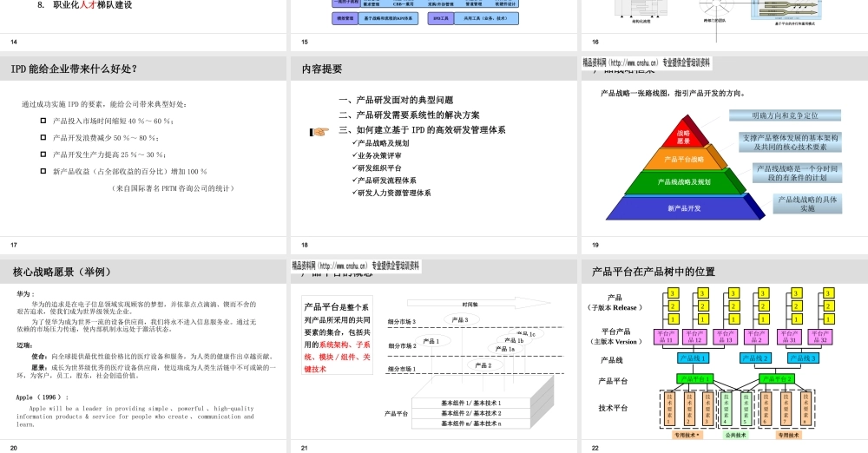The image size is (868, 453).
Task: Click the bullet 产品开发生产力提高 25%～30%
Action: pos(109,155)
